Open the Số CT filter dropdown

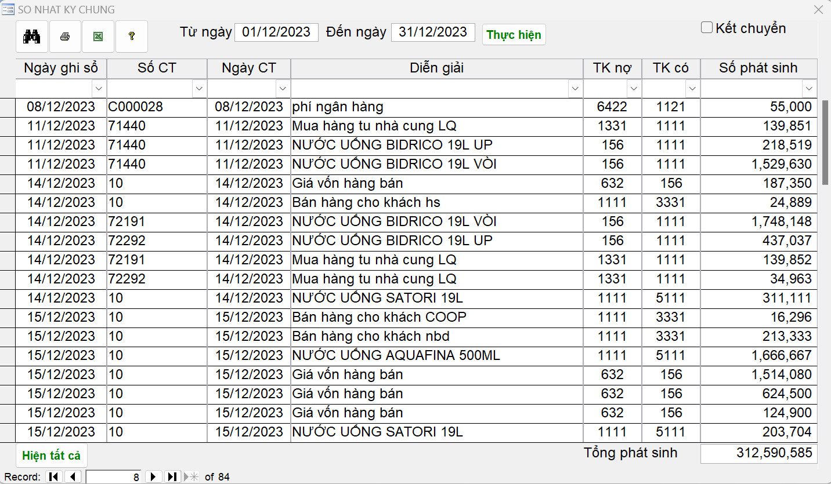pos(199,89)
